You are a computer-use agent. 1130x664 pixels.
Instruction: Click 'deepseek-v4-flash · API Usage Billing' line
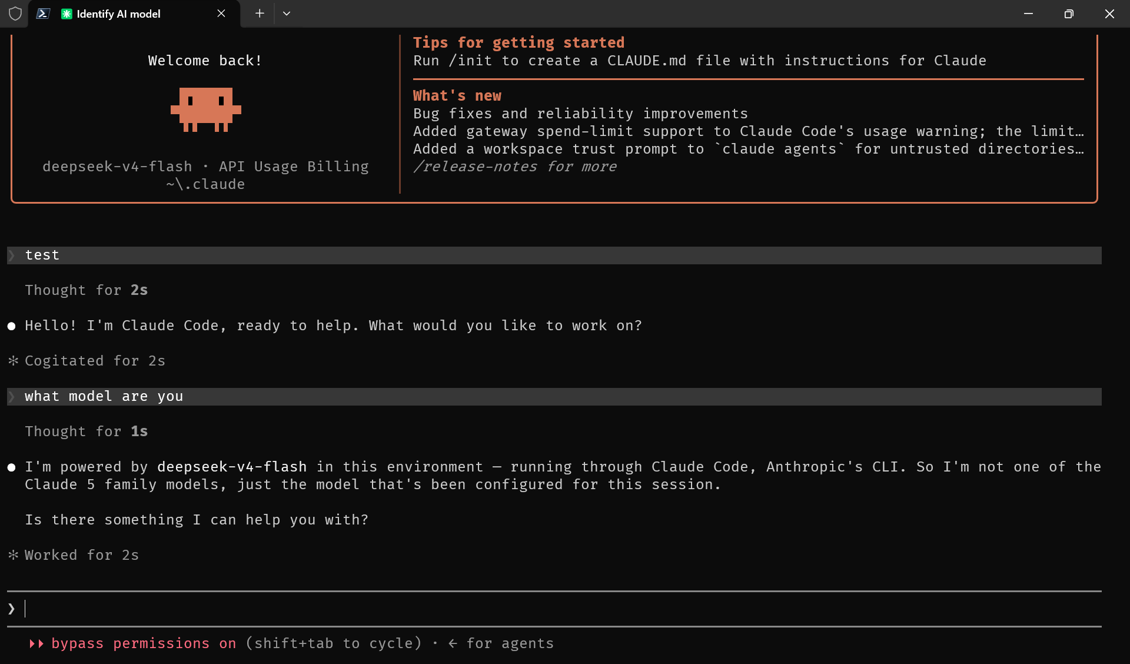point(205,167)
